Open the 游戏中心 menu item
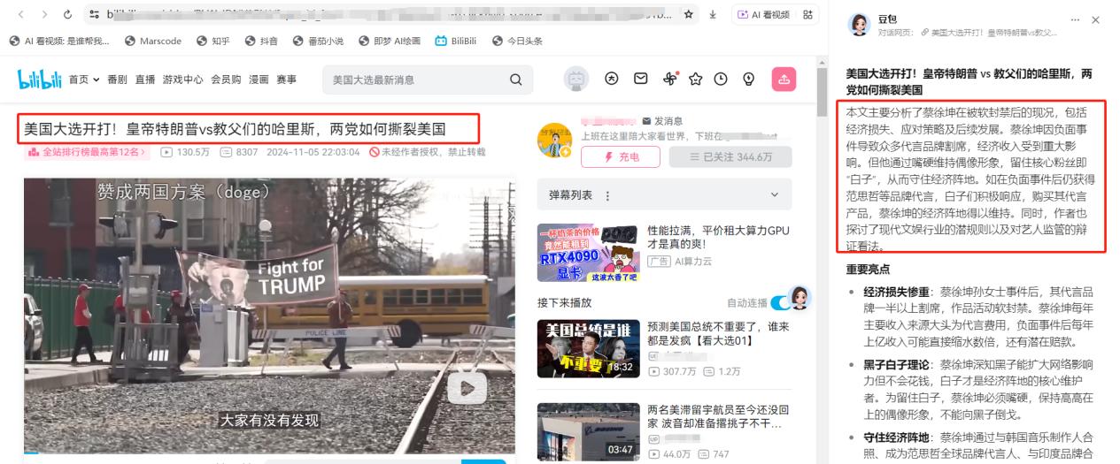The height and width of the screenshot is (464, 1120). 182,80
